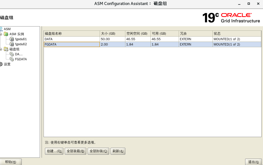Screen dimensions: 263x165
Task: Click the 创建...(D) button
Action: click(54, 151)
